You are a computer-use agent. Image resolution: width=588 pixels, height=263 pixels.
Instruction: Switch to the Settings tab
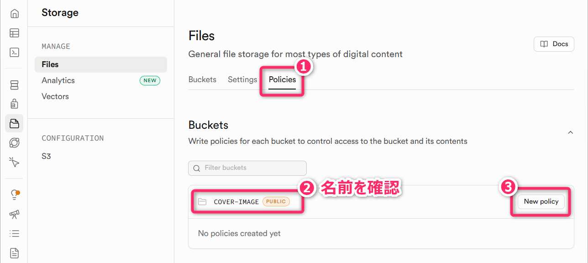click(x=242, y=79)
